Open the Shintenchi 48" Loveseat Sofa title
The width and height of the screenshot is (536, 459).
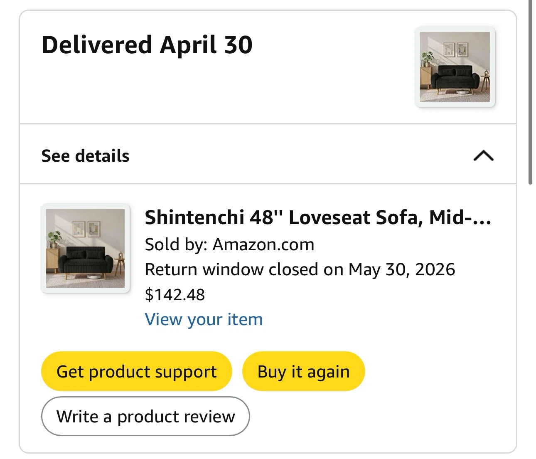point(318,217)
